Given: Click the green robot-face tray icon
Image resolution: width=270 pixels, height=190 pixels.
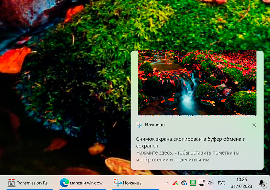Looking at the screenshot, I should click(193, 183).
